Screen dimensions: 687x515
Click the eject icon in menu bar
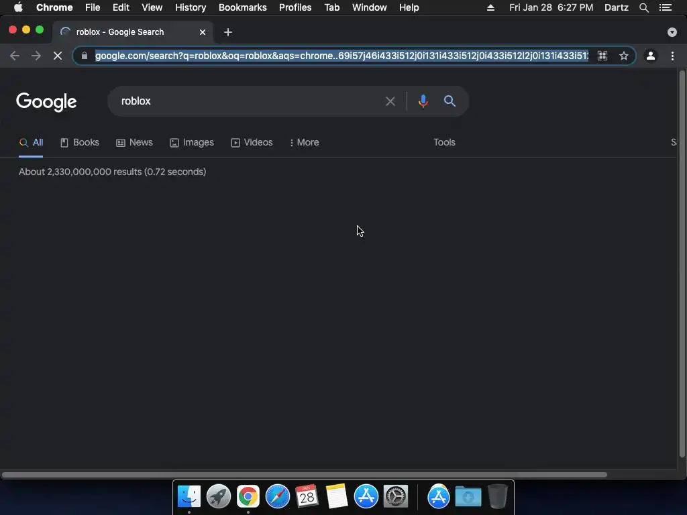490,7
